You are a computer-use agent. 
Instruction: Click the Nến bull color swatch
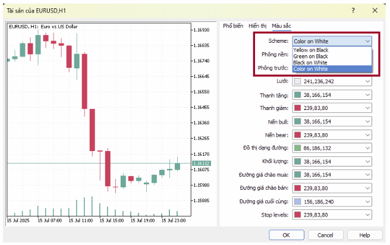pyautogui.click(x=297, y=121)
